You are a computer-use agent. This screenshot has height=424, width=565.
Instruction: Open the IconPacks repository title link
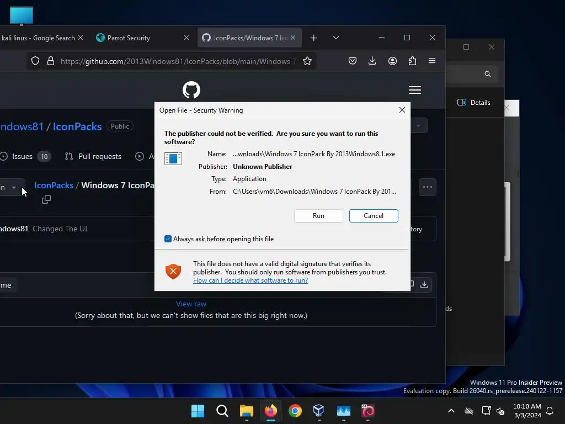77,126
